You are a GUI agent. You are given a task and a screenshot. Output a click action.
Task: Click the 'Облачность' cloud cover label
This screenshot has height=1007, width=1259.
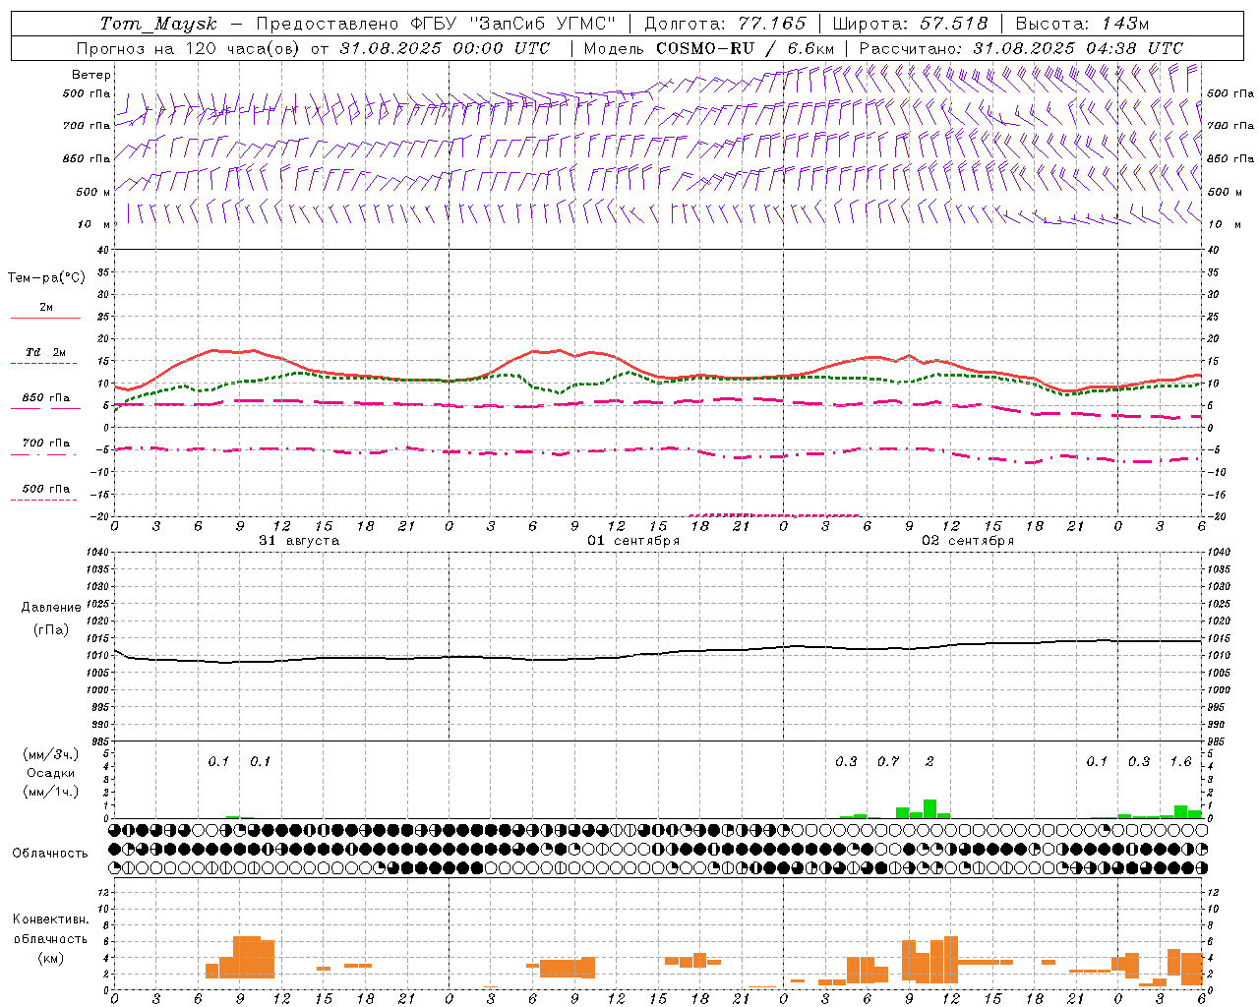pyautogui.click(x=50, y=853)
